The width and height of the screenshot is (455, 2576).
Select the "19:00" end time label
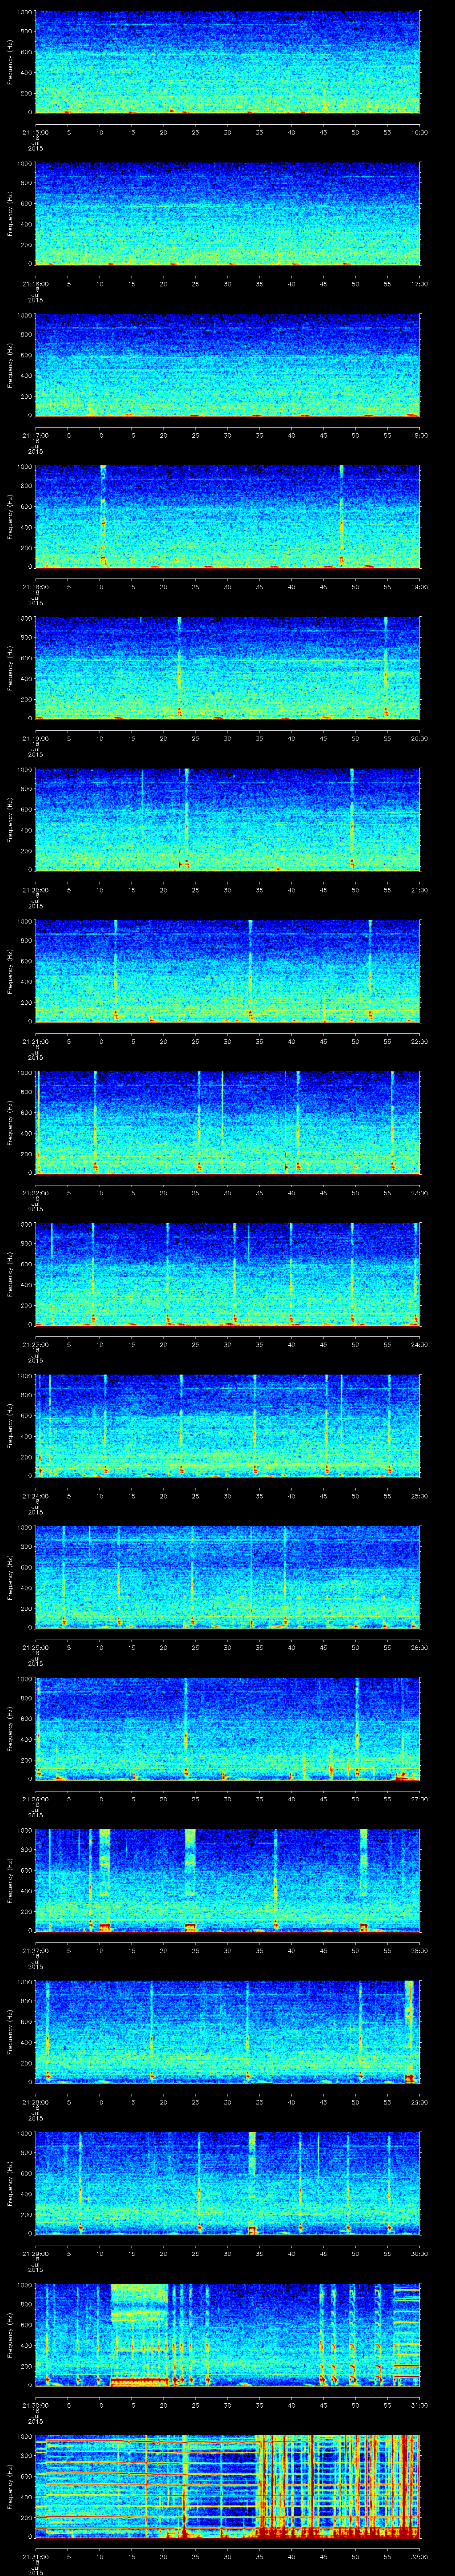(x=420, y=587)
